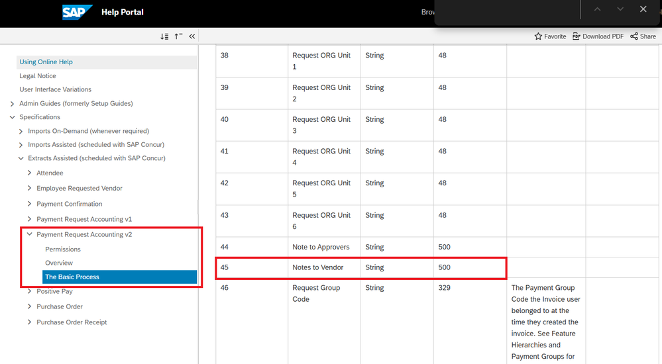Open Positive Pay label
This screenshot has width=662, height=364.
click(54, 291)
